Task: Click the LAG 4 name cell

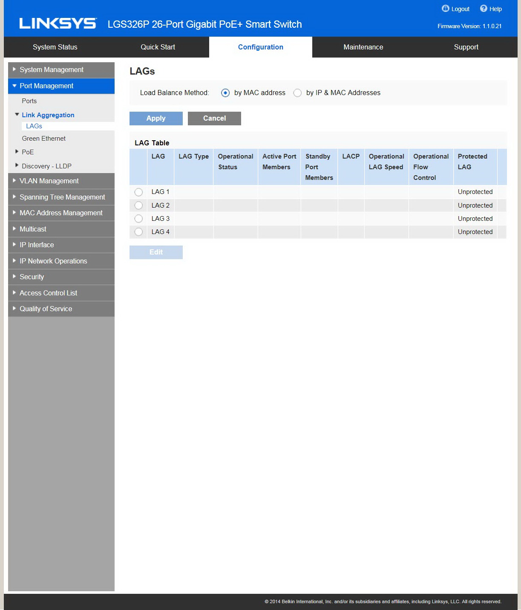Action: [x=161, y=232]
